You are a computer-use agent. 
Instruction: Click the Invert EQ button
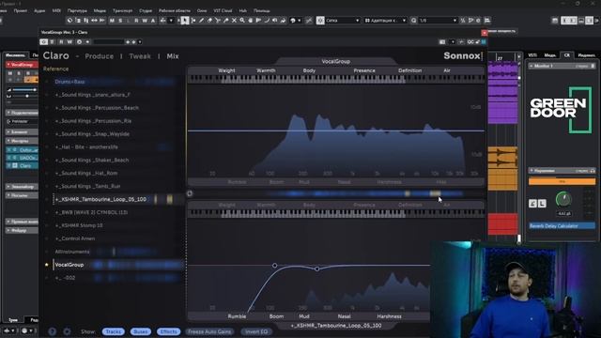[x=256, y=331]
